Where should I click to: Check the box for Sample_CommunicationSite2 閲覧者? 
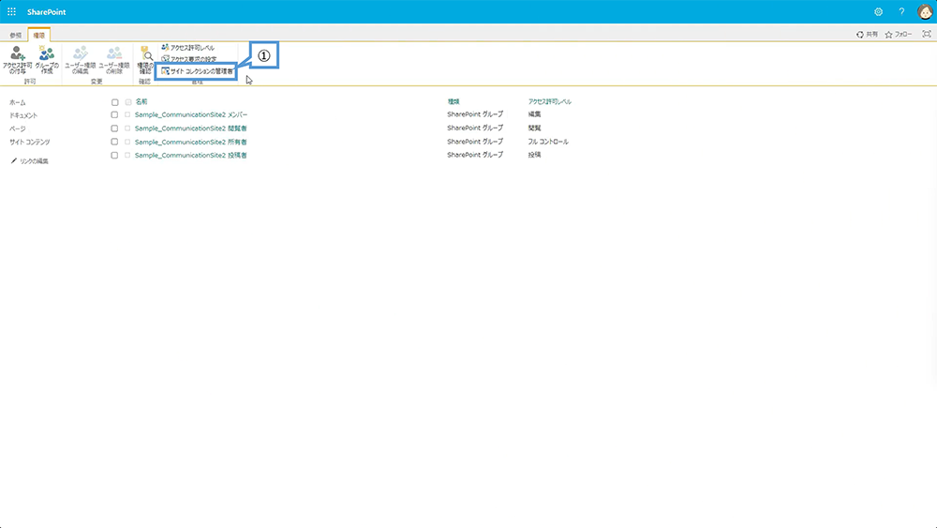(114, 128)
